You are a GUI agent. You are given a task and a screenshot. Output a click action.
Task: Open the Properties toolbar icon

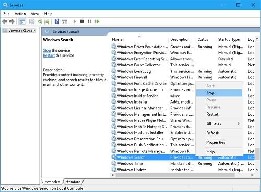[x=32, y=21]
